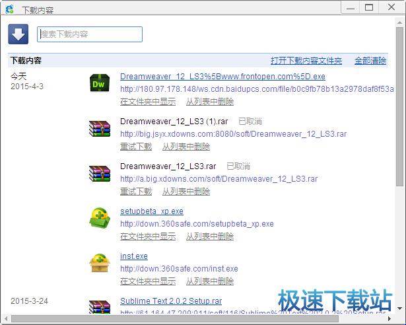Minimize the downloads window

351,8
